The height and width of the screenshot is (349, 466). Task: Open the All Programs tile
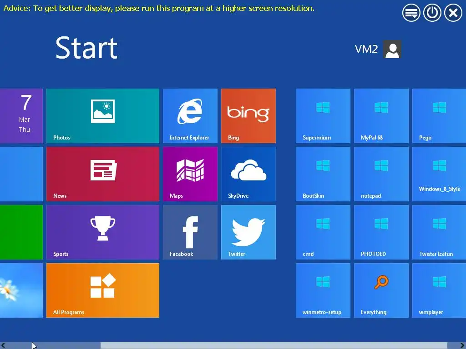103,290
